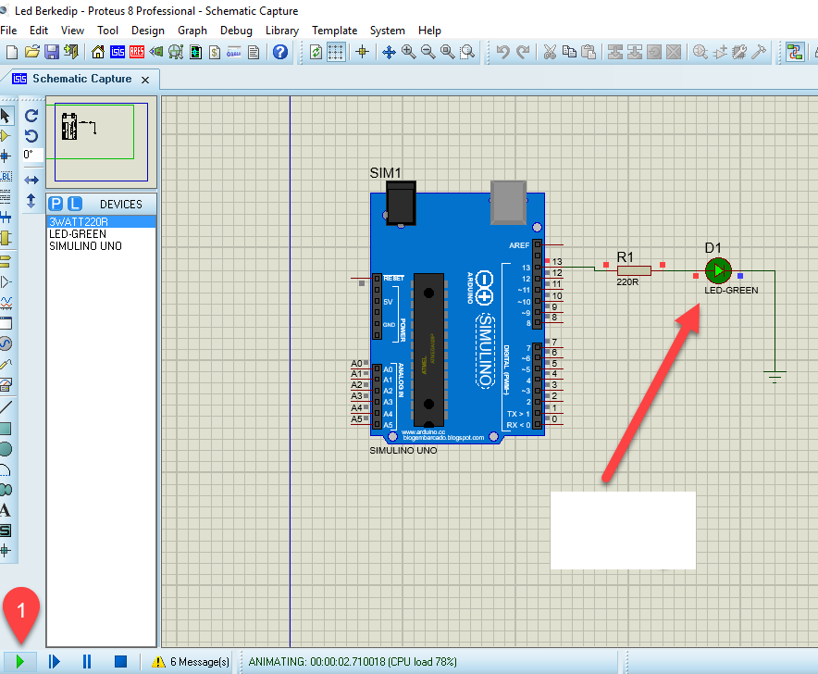
Task: Stop the simulation
Action: 120,661
